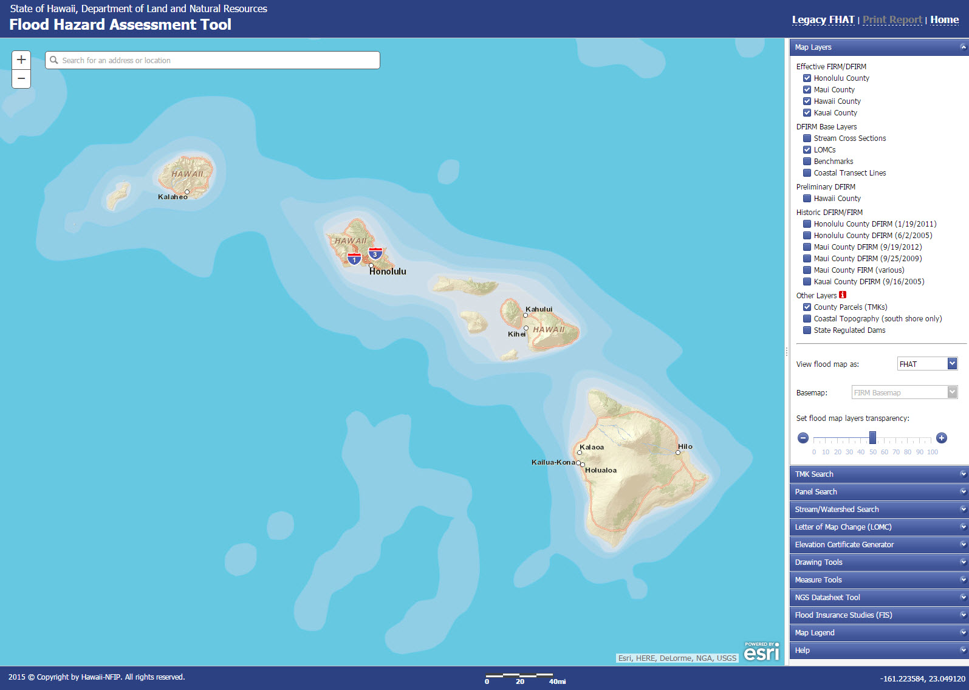Image resolution: width=969 pixels, height=690 pixels.
Task: Click the Interstate 3 shield on Oahu
Action: [375, 253]
